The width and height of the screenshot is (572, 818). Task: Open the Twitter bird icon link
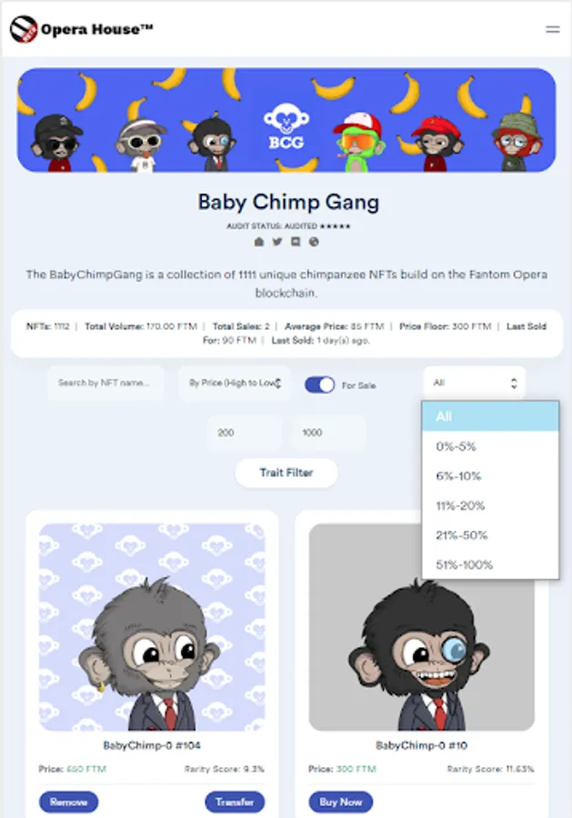point(277,242)
